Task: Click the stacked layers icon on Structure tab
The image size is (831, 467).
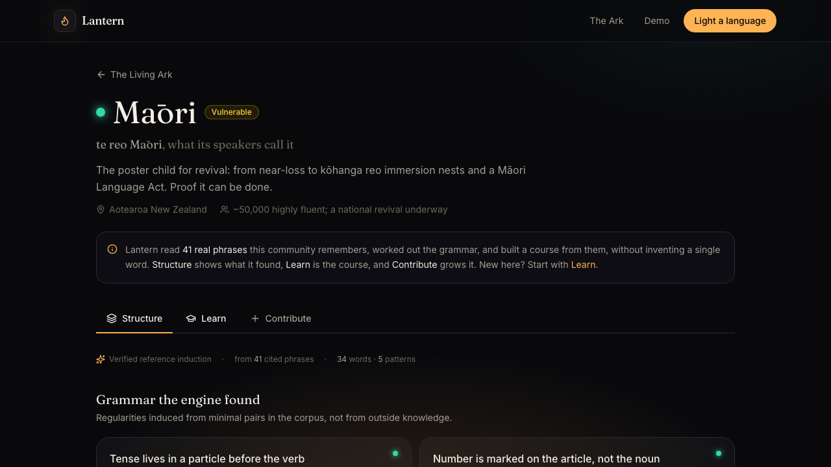Action: (x=112, y=318)
